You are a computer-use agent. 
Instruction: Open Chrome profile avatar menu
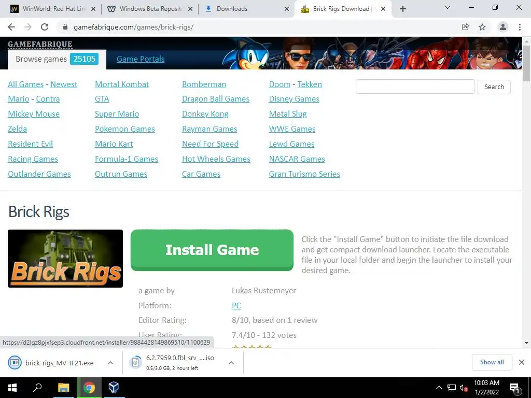pyautogui.click(x=503, y=27)
